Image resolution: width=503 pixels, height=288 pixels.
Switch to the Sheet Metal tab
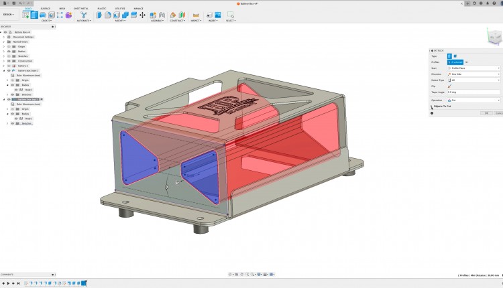[x=81, y=9]
